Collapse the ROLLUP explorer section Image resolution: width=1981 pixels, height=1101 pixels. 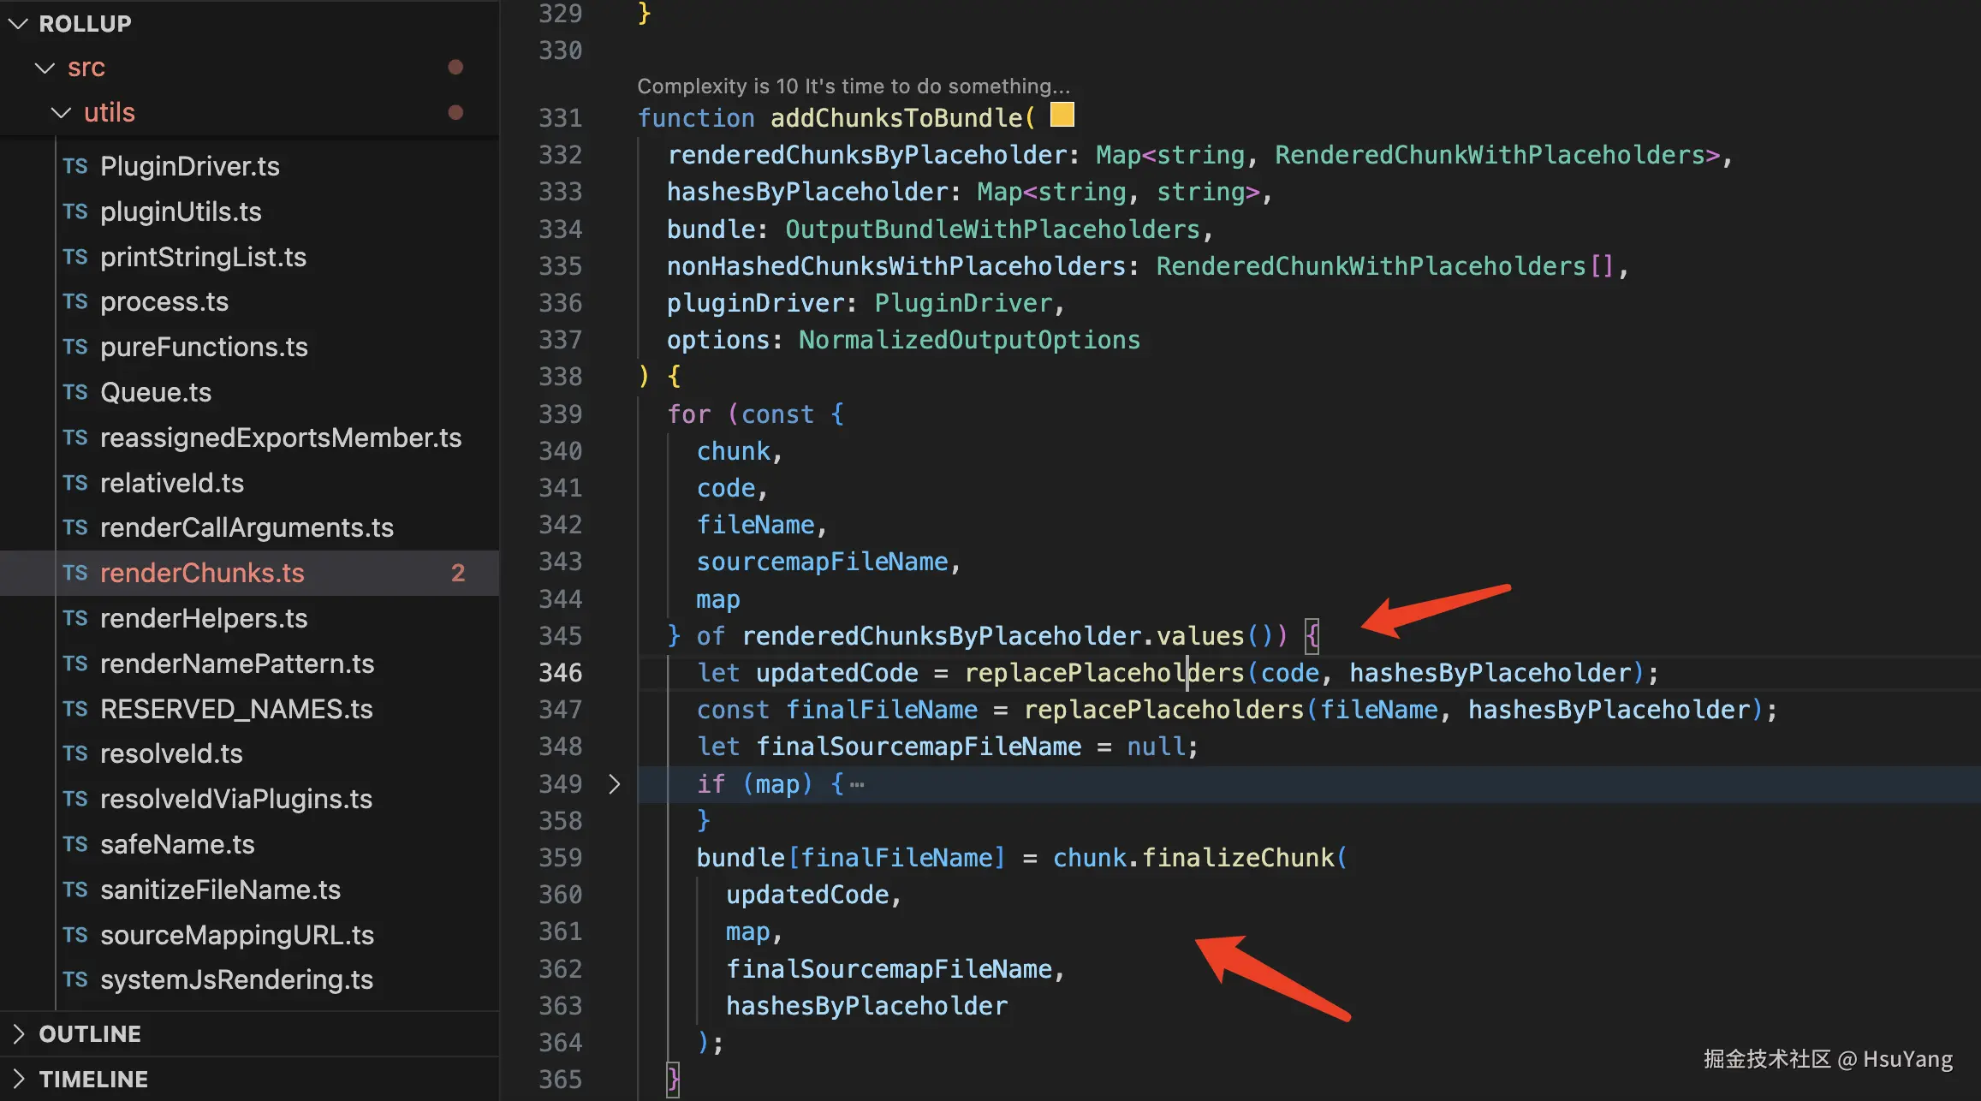point(19,23)
